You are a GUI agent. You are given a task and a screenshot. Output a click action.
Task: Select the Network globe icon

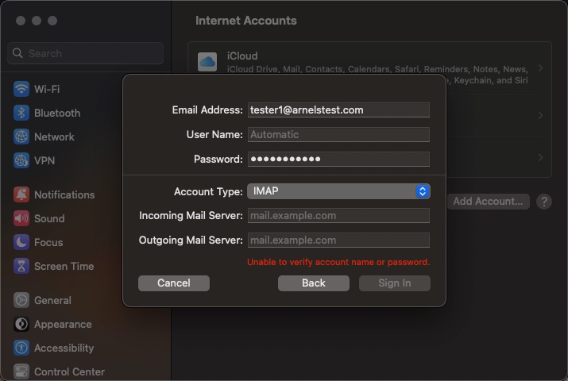[x=21, y=137]
